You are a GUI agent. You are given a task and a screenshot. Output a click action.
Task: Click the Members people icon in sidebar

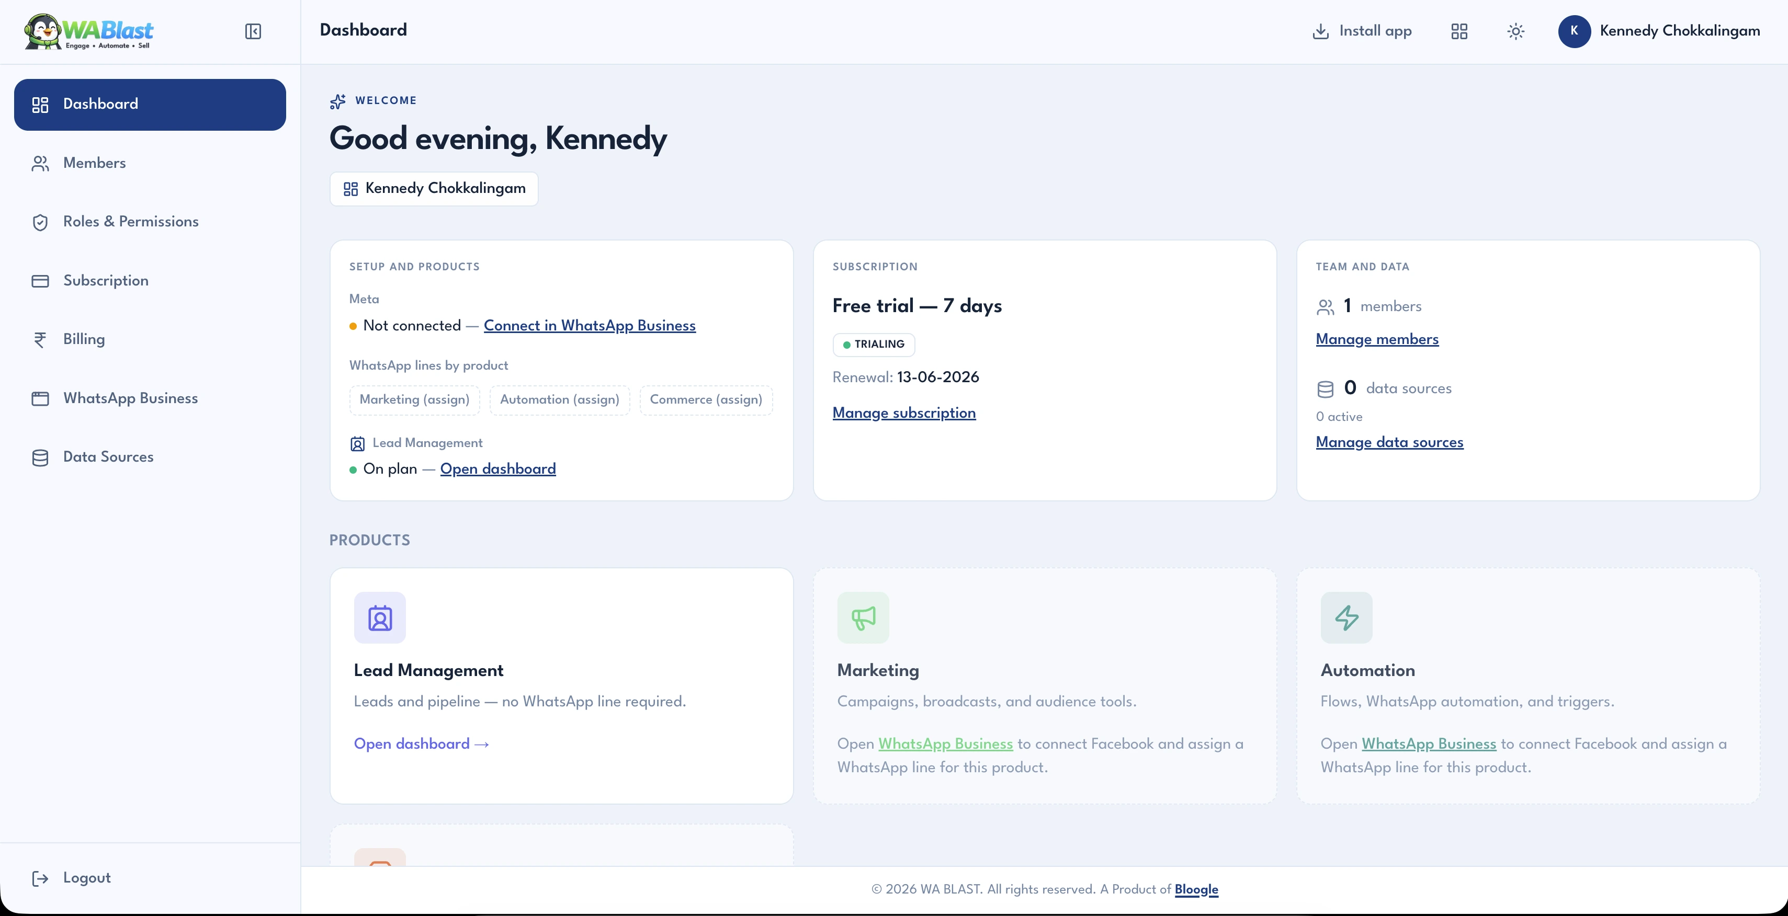click(40, 164)
